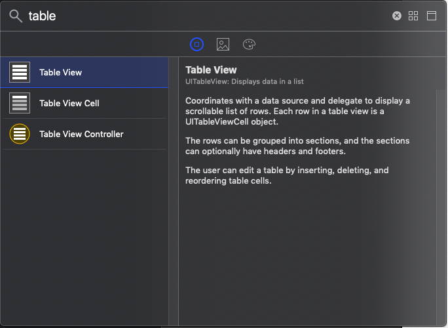Select the Table View Cell row label
This screenshot has width=448, height=328.
69,103
